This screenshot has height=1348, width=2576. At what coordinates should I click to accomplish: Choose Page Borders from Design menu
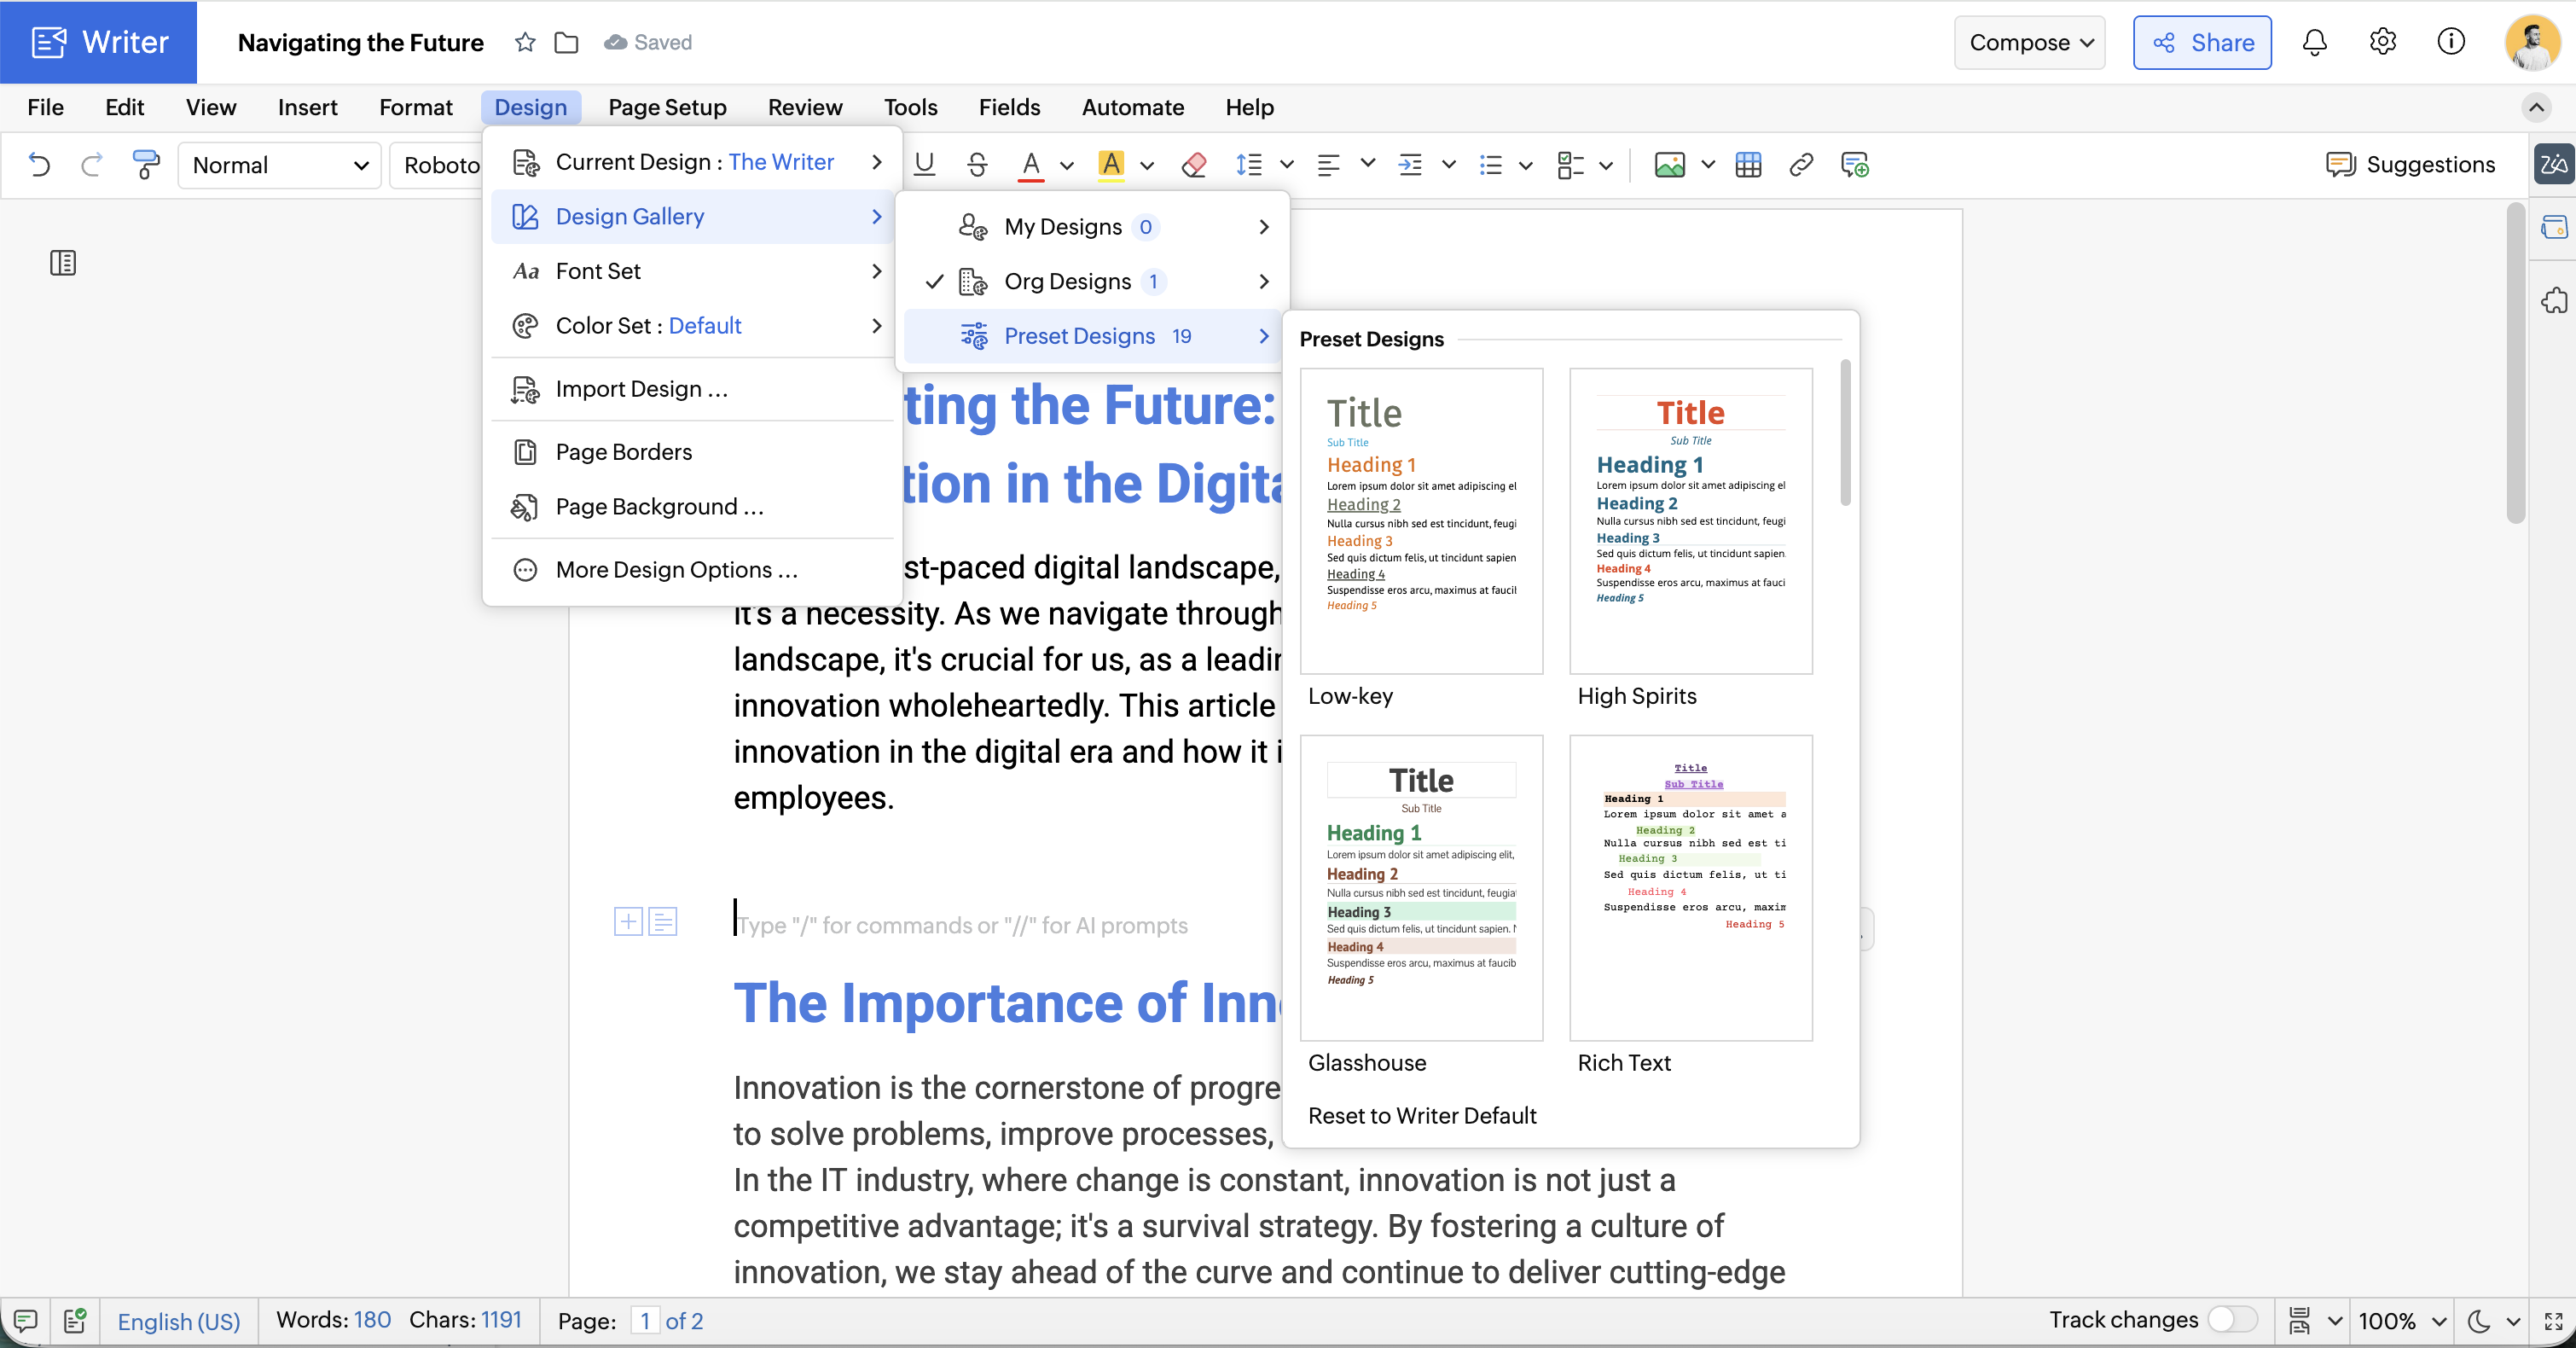coord(623,452)
